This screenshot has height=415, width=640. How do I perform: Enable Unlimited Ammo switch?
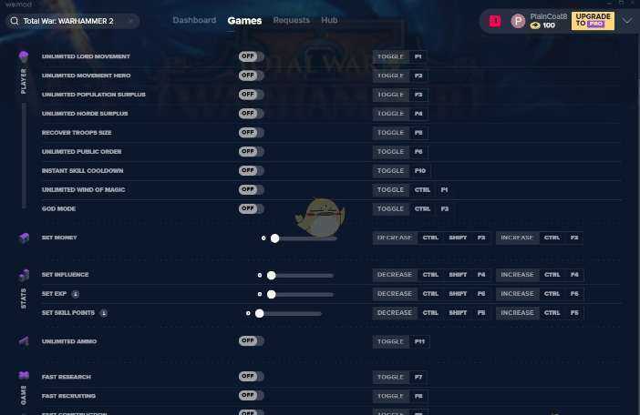[x=251, y=341]
